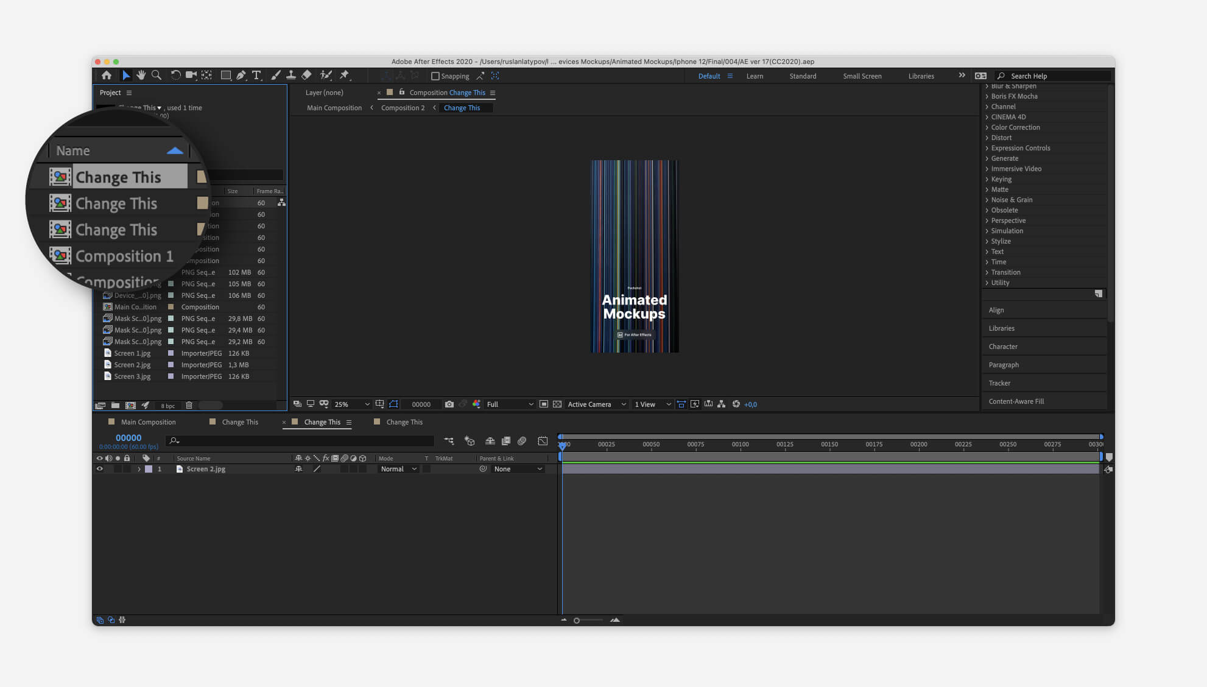Open the 1 View layout dropdown
The width and height of the screenshot is (1207, 687).
point(652,404)
